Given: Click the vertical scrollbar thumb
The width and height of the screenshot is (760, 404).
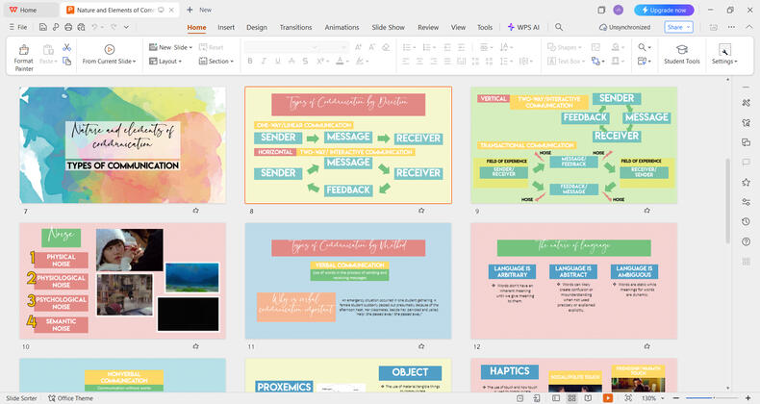Looking at the screenshot, I should point(727,200).
